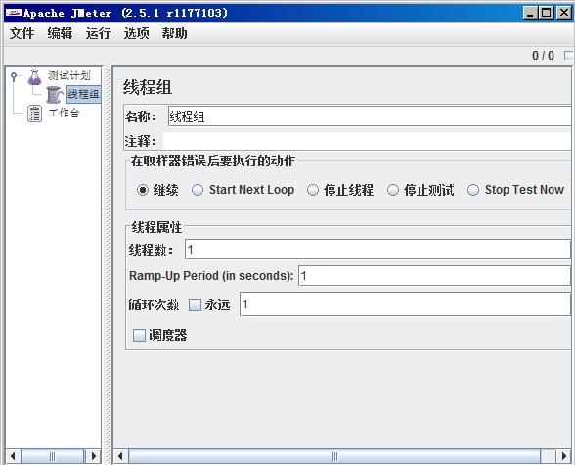The image size is (575, 465).
Task: Click tree panel scroll left arrow
Action: pos(13,456)
